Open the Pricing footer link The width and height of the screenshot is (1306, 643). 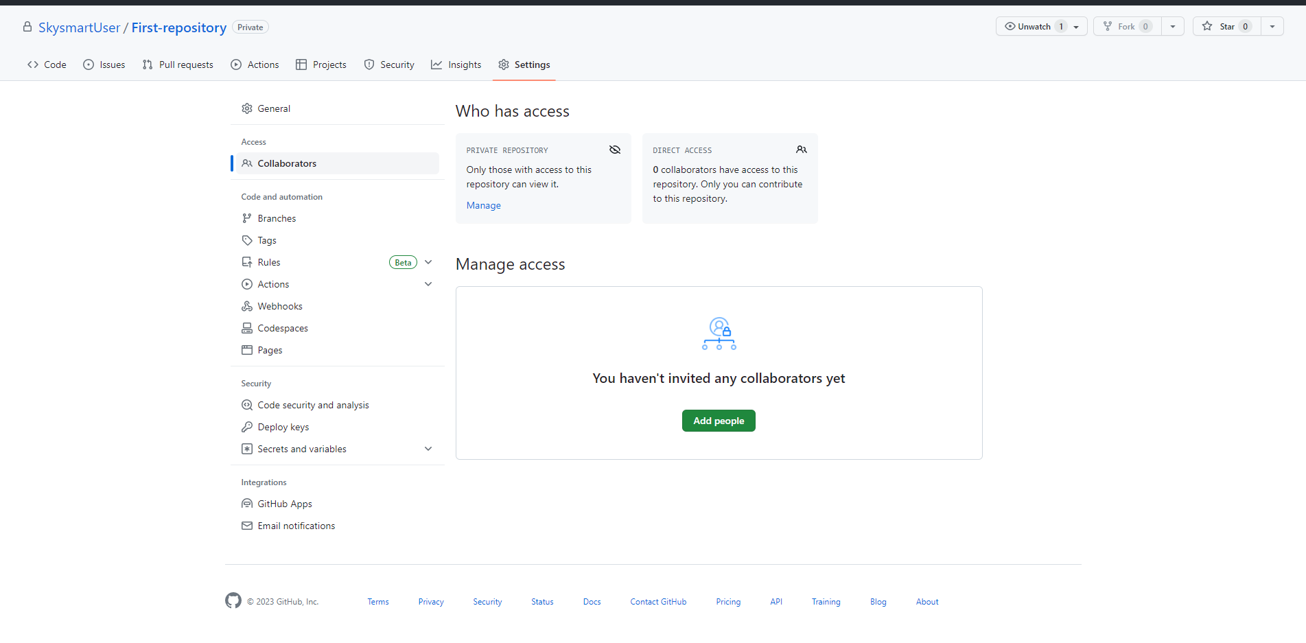[728, 602]
